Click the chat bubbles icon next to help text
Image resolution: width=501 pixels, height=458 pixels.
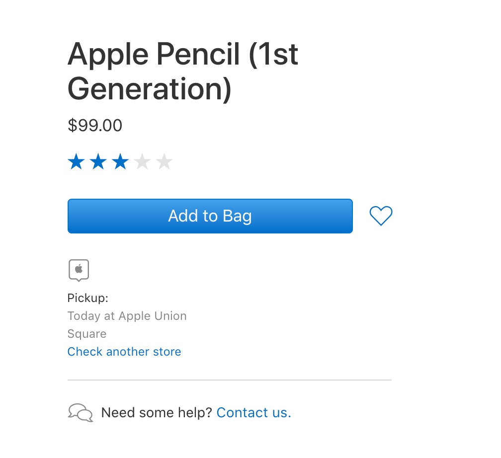(81, 412)
